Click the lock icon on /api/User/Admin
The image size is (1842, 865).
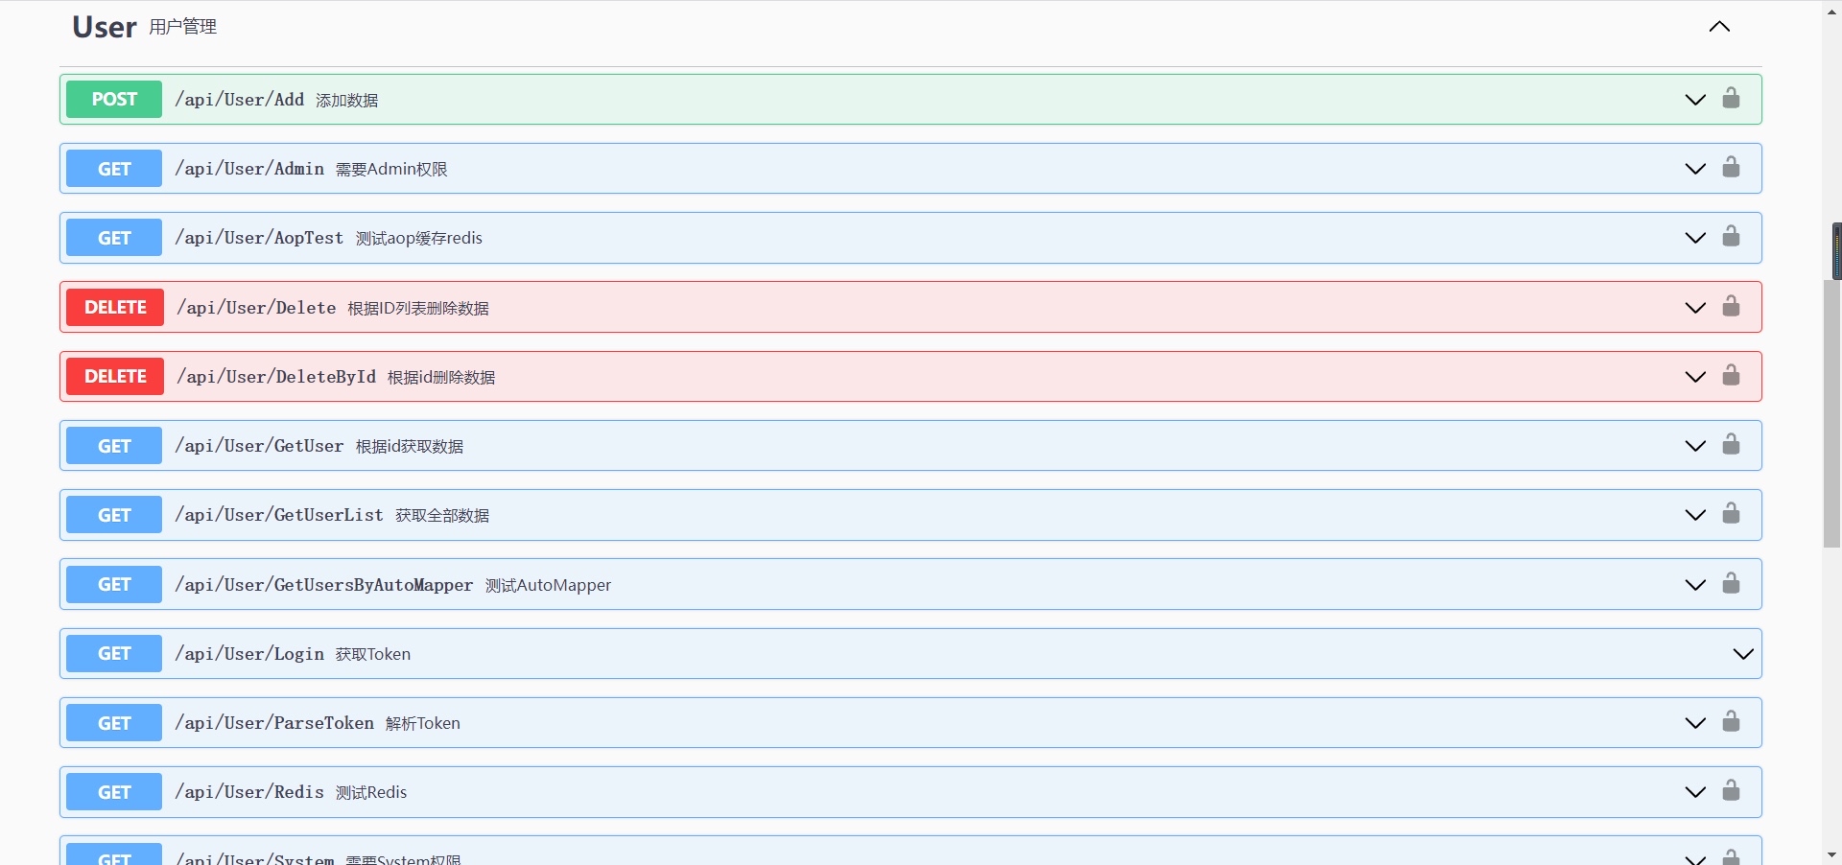[1731, 167]
